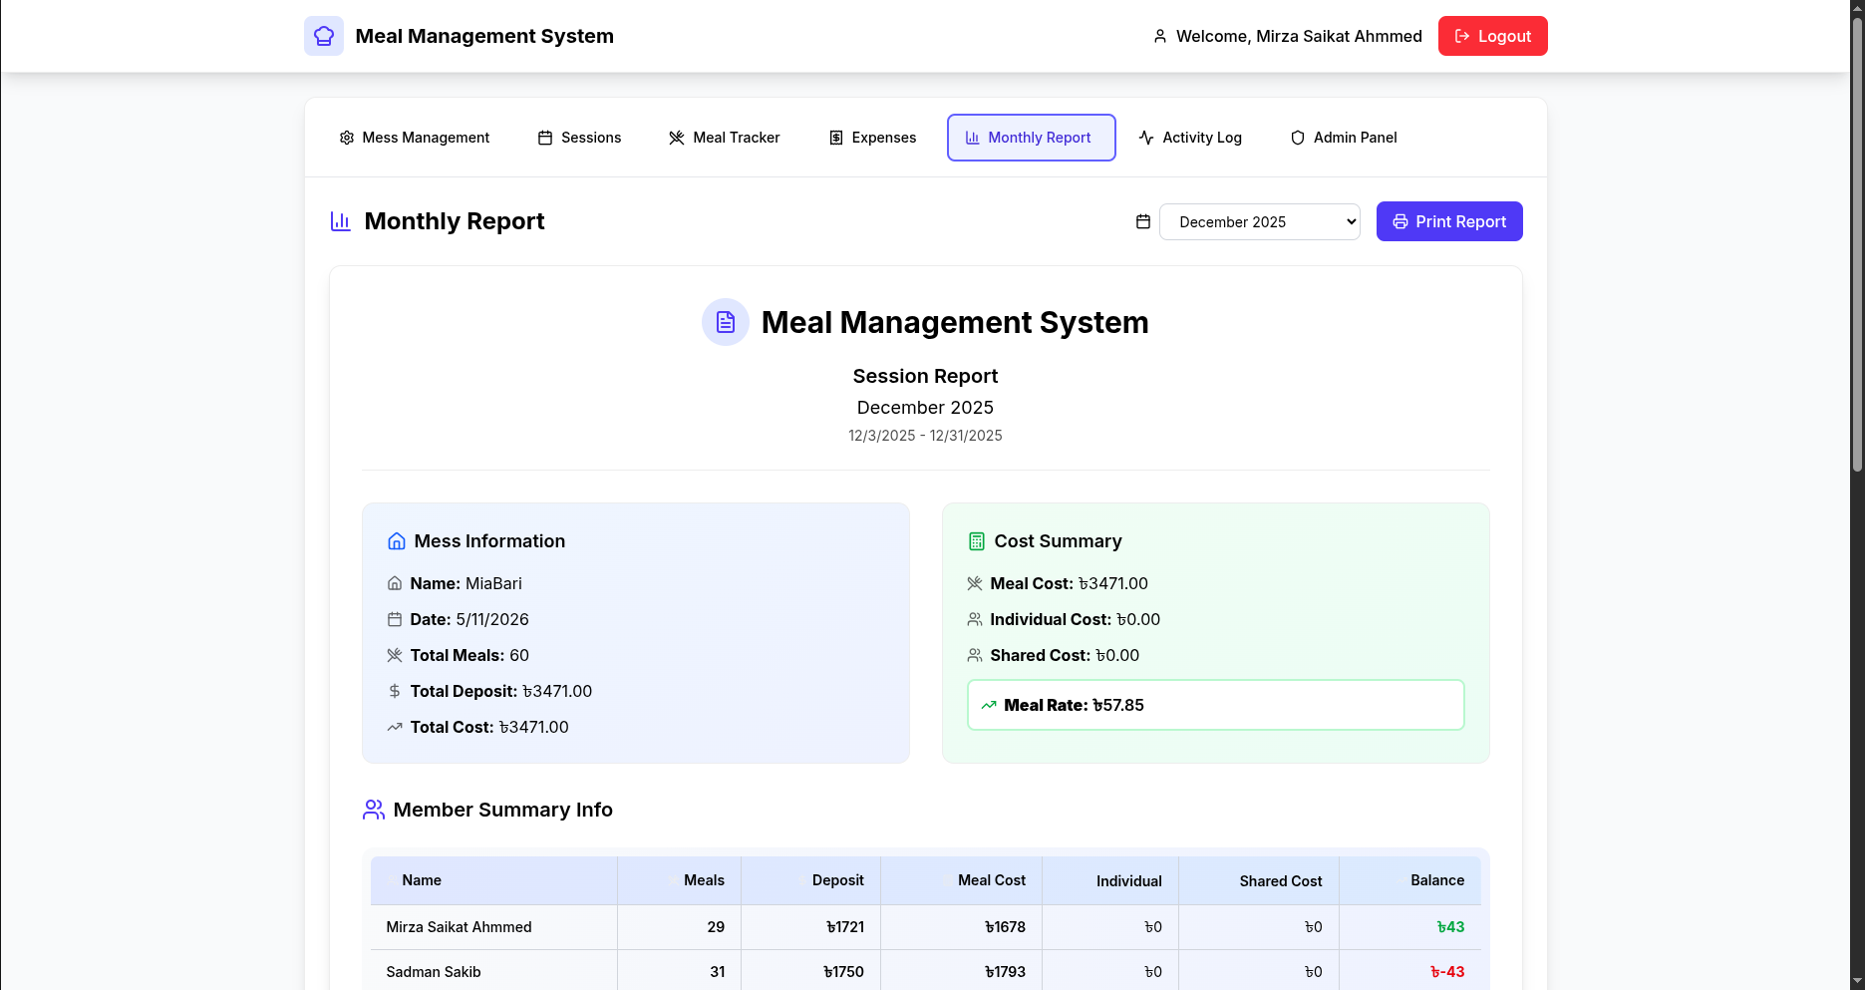Go to the Expenses tab
This screenshot has width=1865, height=990.
[x=872, y=138]
